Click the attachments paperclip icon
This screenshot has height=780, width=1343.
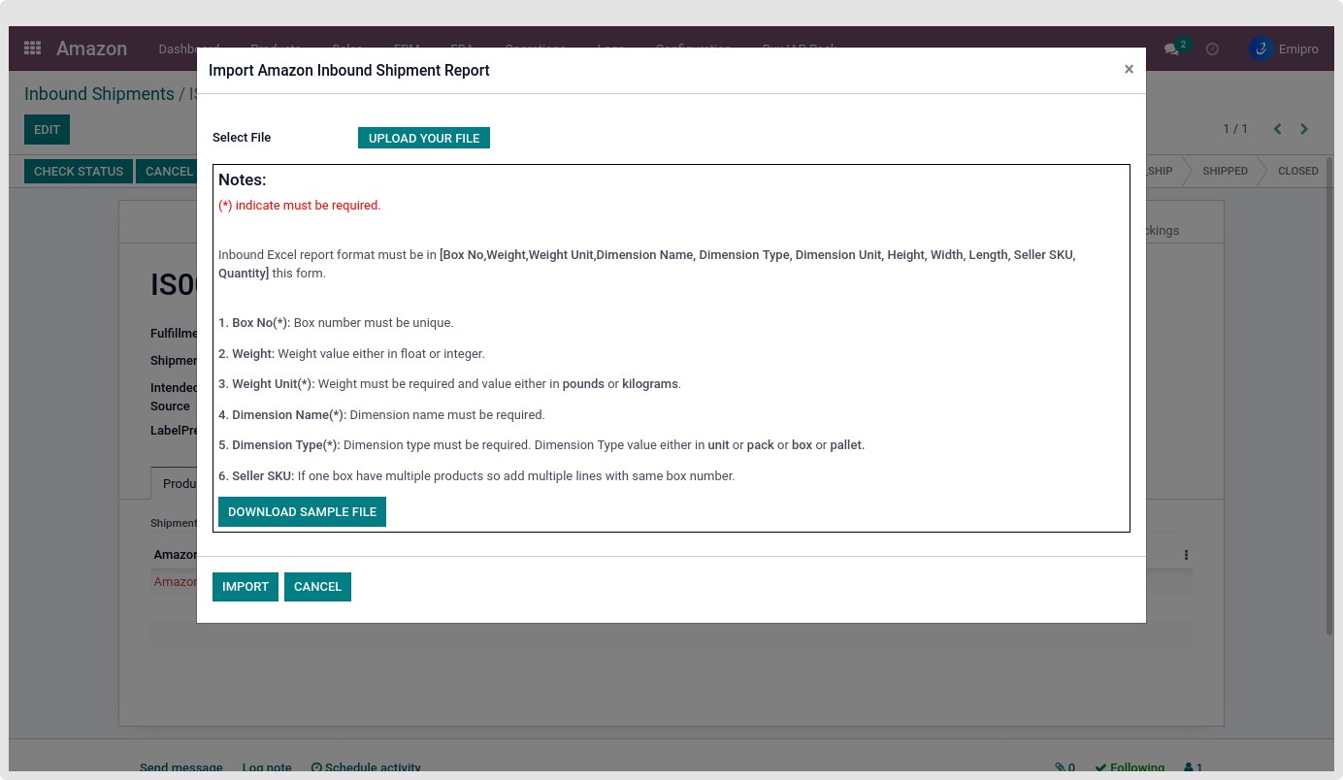1060,767
